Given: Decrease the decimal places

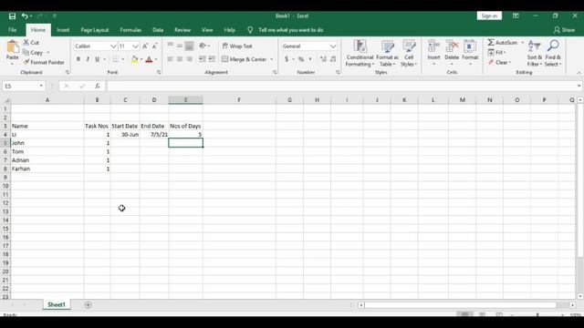Looking at the screenshot, I should (x=333, y=59).
